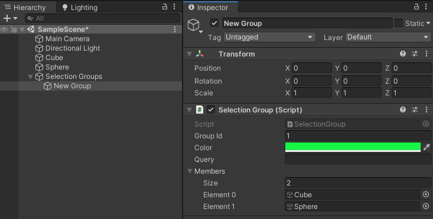
Task: Open Transform component preset settings icon
Action: tap(415, 54)
